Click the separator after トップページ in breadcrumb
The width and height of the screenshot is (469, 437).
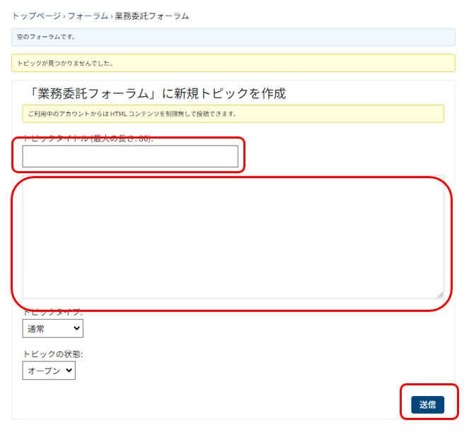(63, 16)
